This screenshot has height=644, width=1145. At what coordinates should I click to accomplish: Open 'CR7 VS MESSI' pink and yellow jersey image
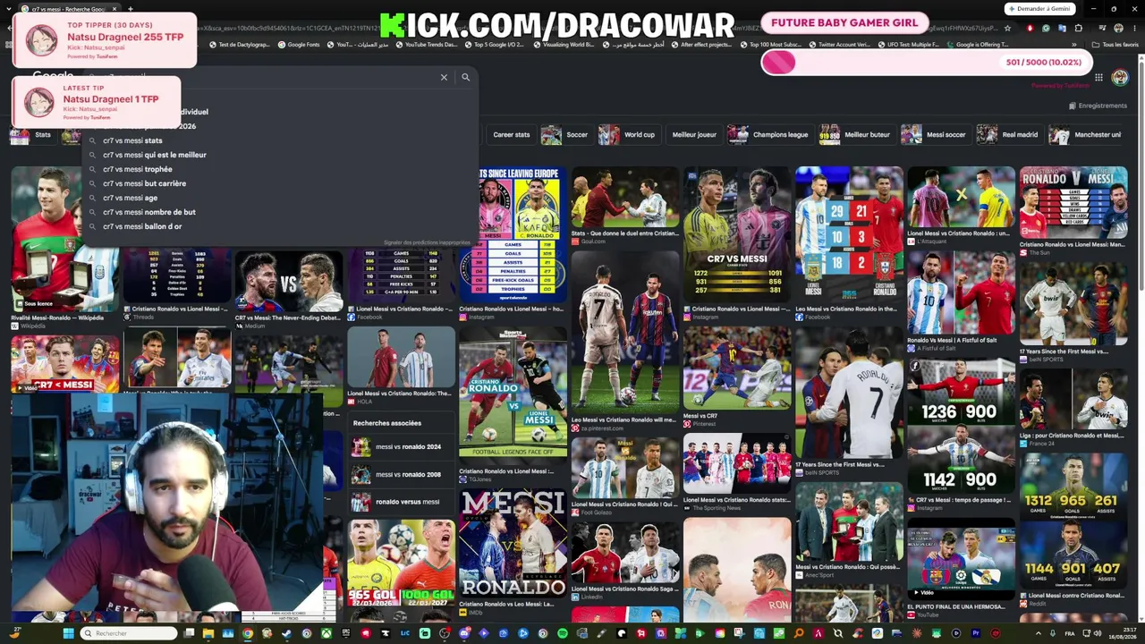737,234
